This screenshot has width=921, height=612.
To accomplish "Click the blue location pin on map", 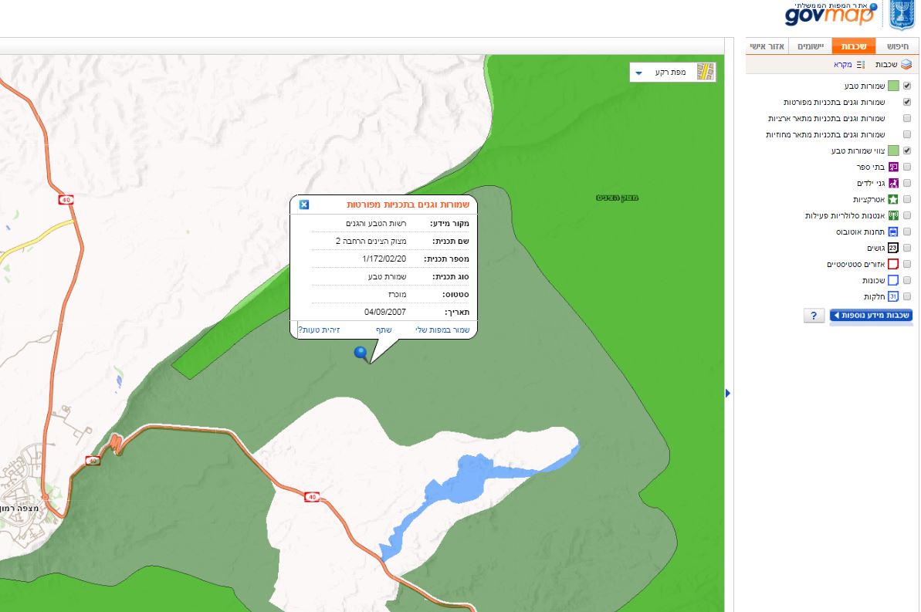I will (x=361, y=353).
